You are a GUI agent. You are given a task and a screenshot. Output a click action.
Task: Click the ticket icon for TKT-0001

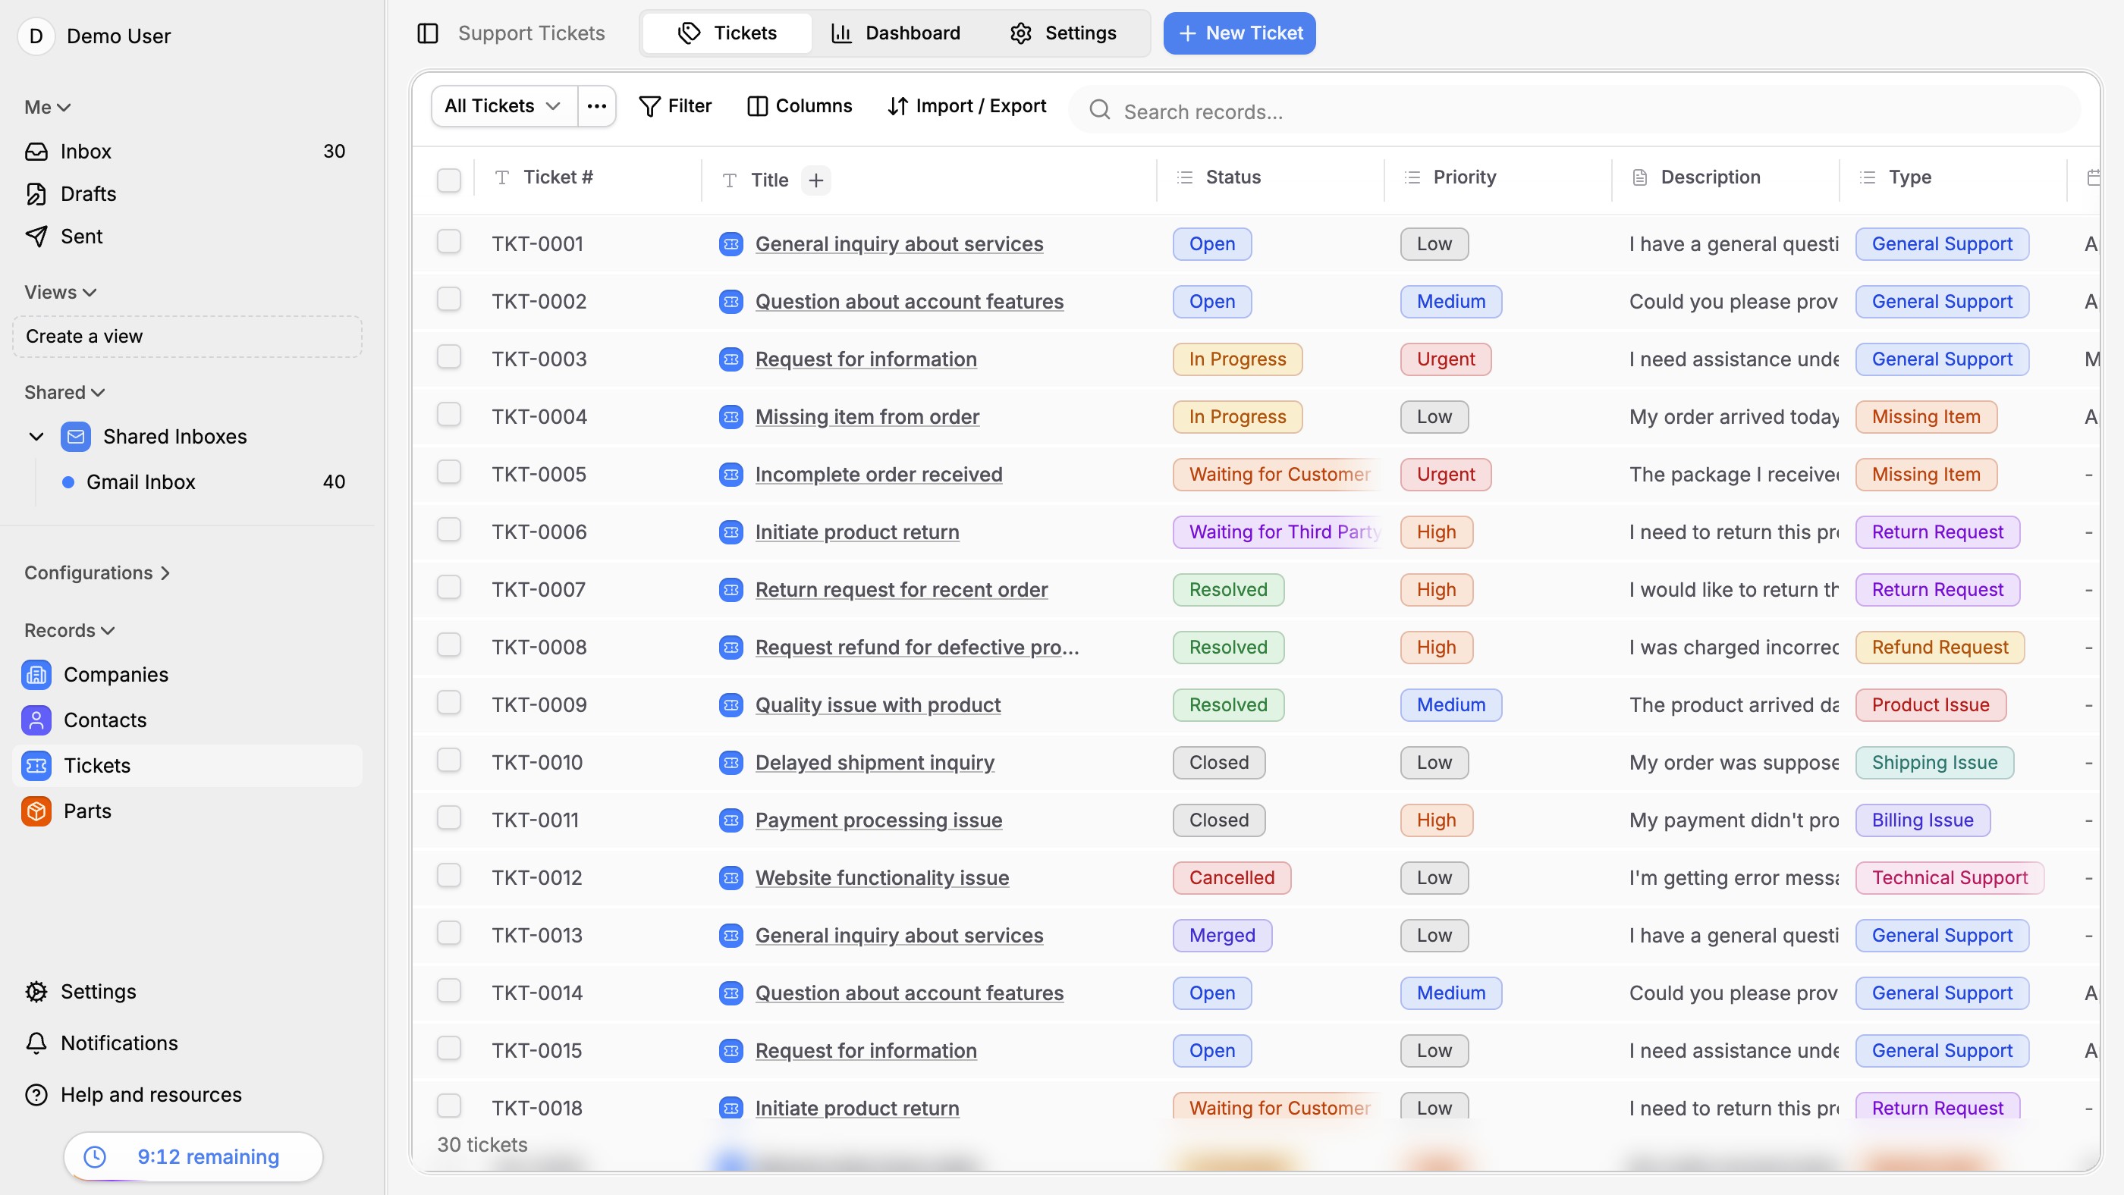pos(731,244)
